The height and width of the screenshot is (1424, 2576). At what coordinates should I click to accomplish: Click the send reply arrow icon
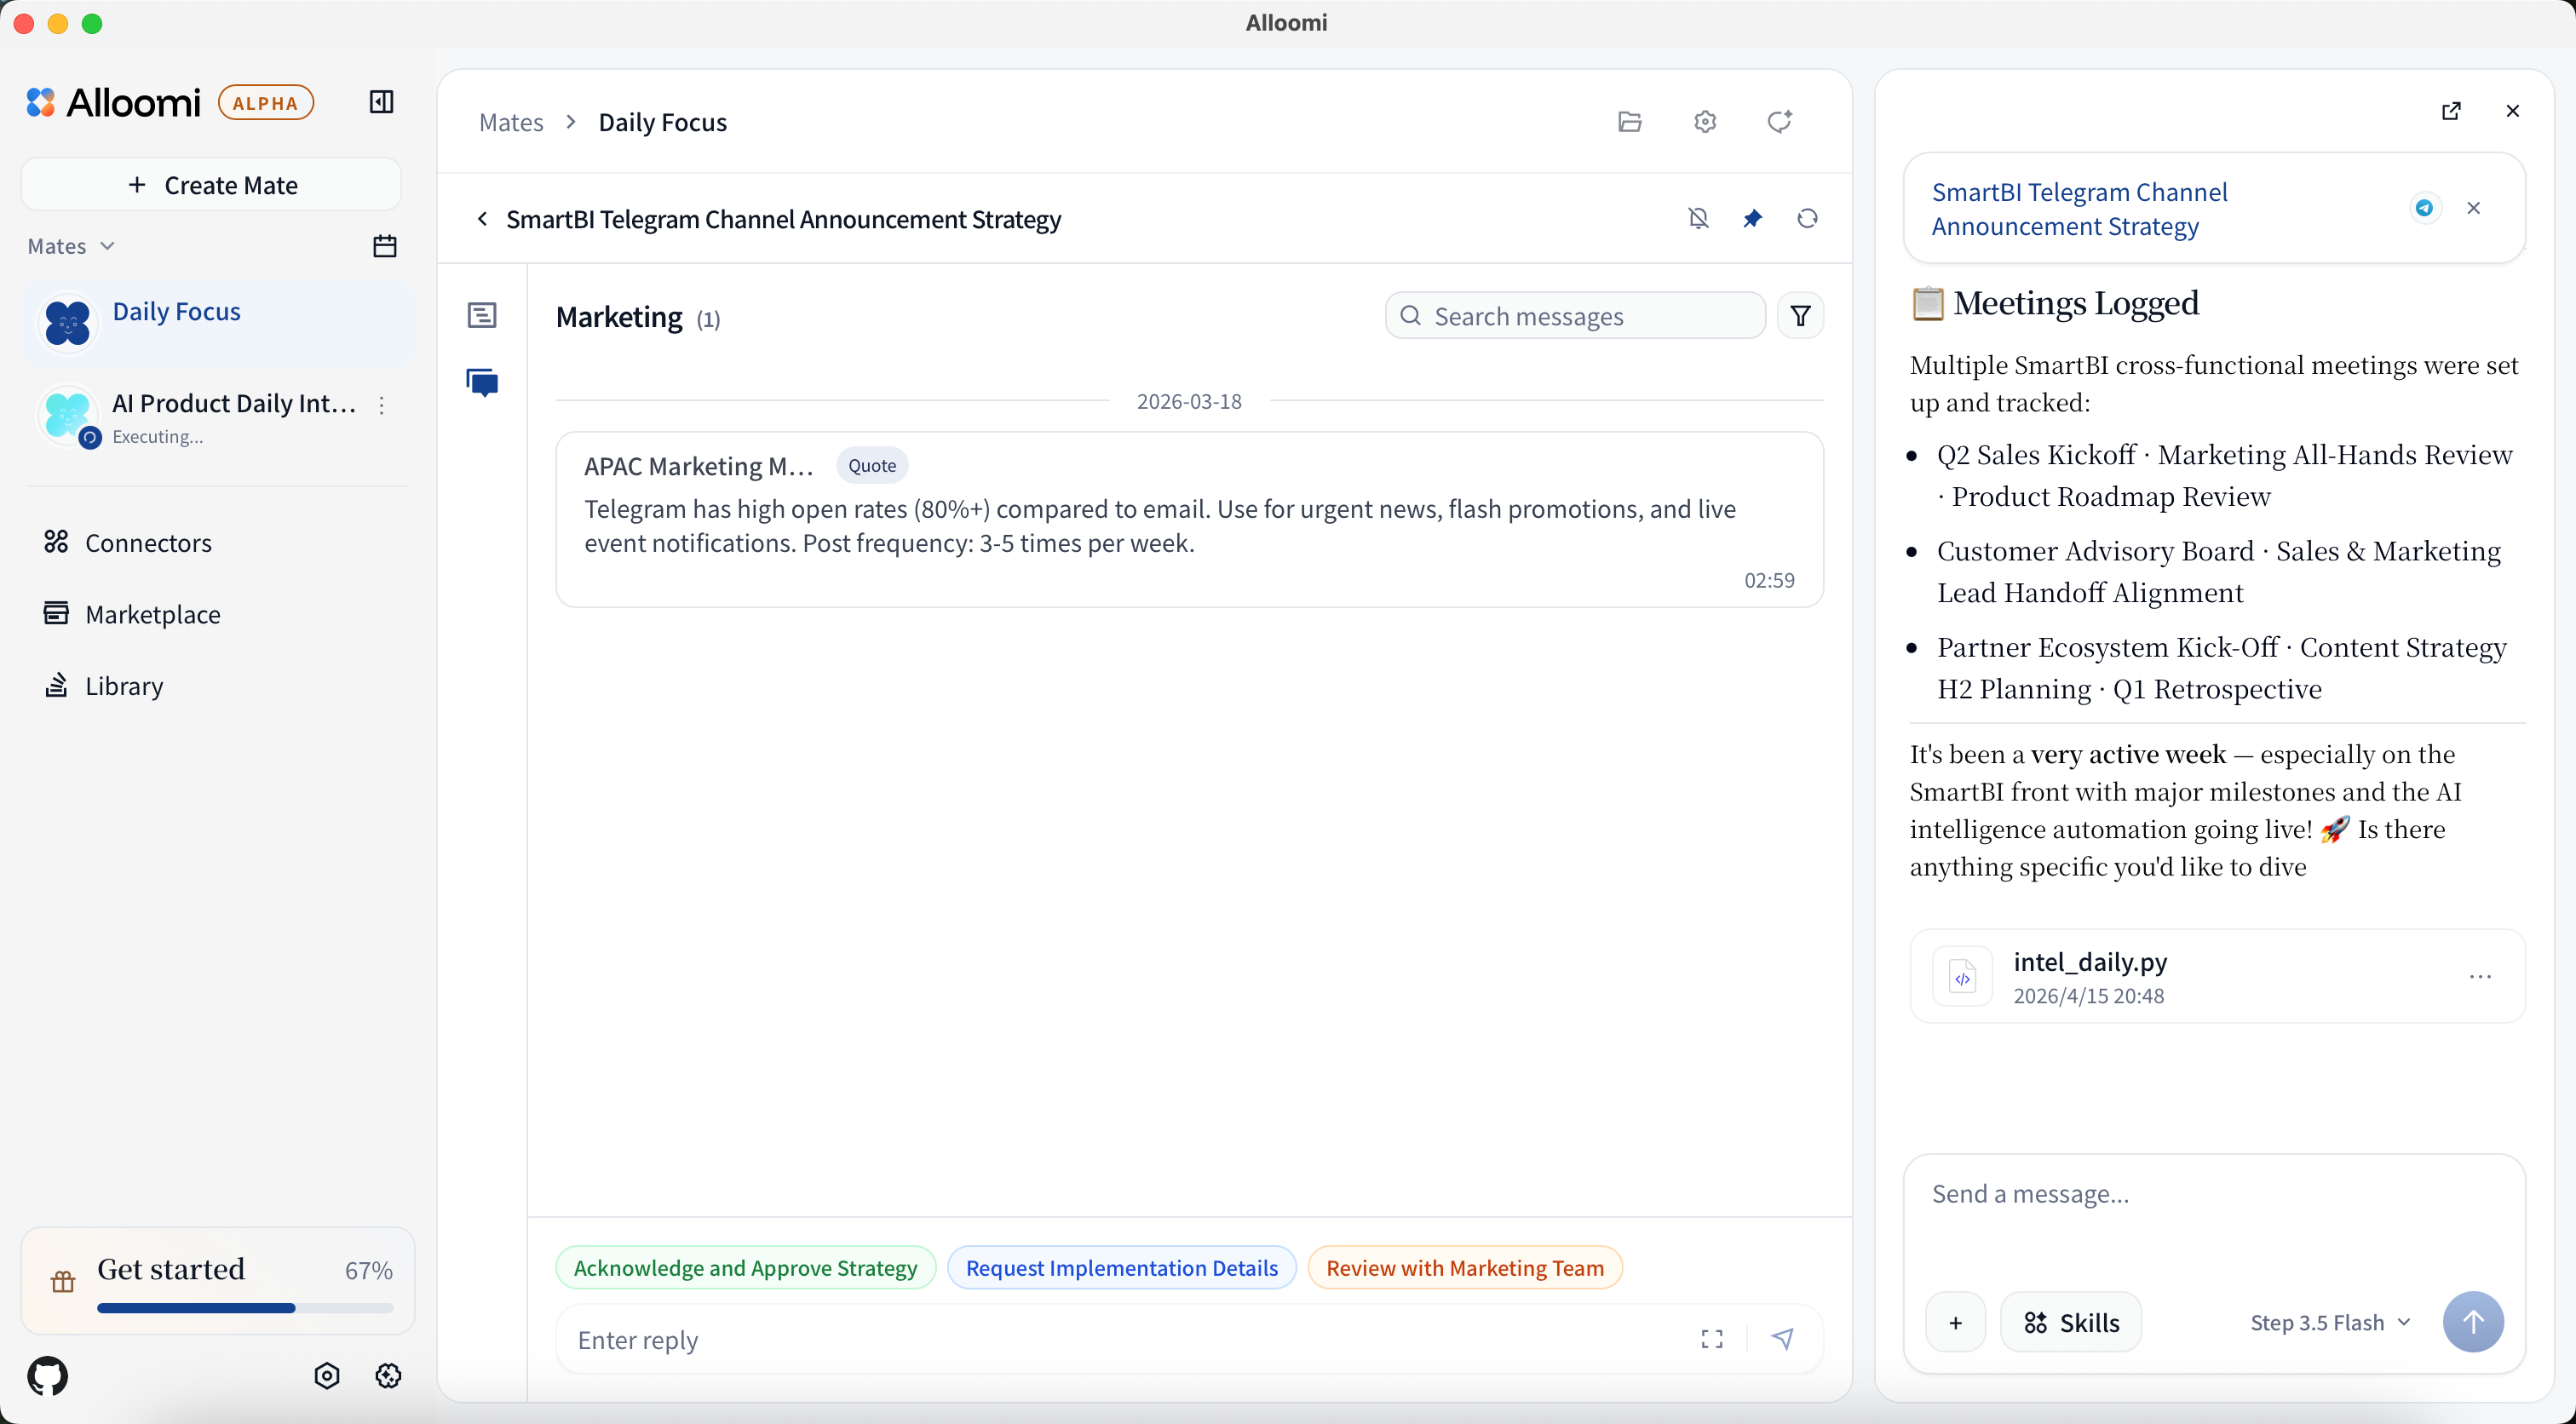point(1783,1339)
